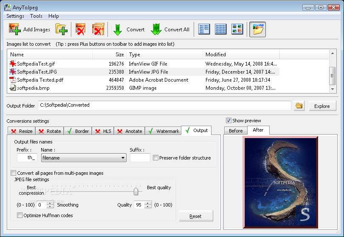Click the Suffix input field

click(140, 157)
